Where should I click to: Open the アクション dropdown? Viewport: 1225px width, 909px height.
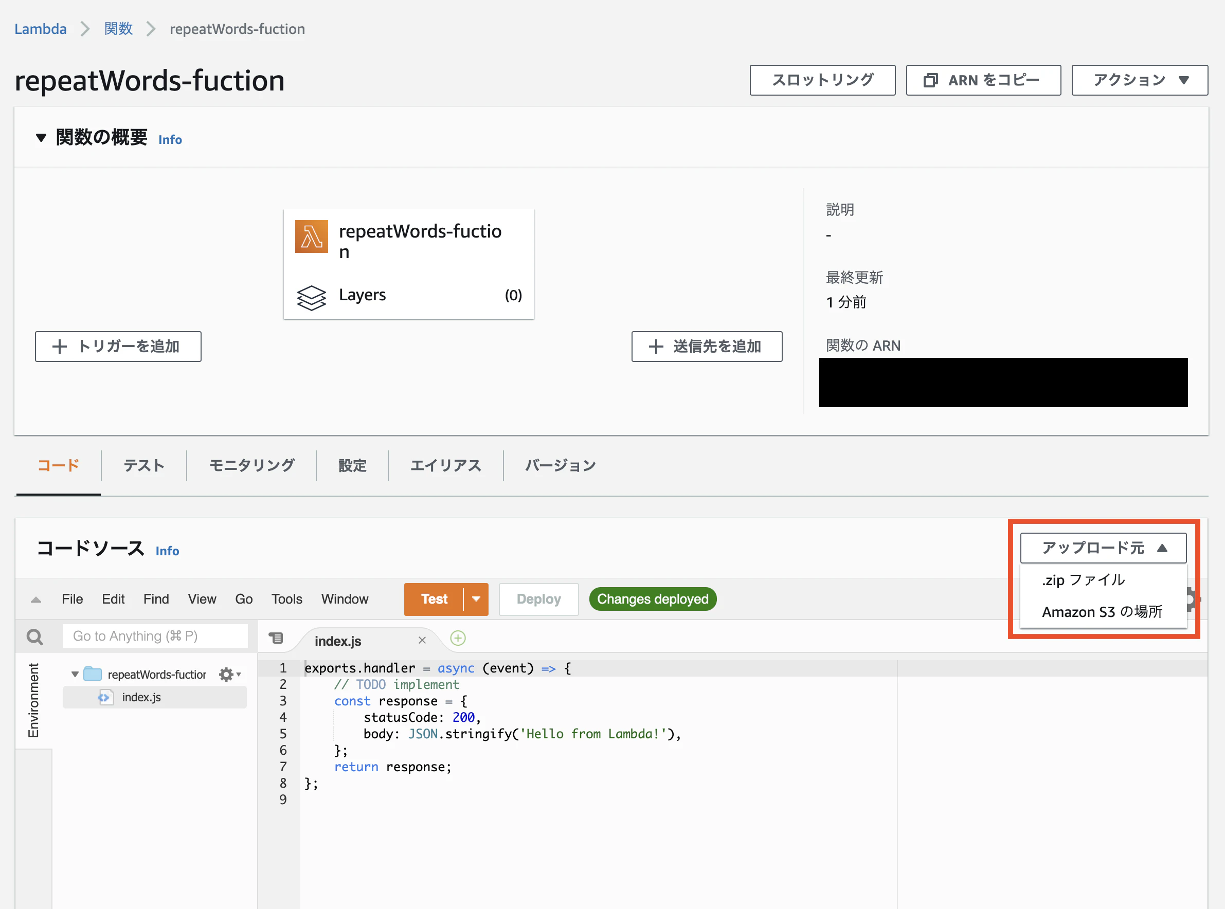(x=1140, y=80)
